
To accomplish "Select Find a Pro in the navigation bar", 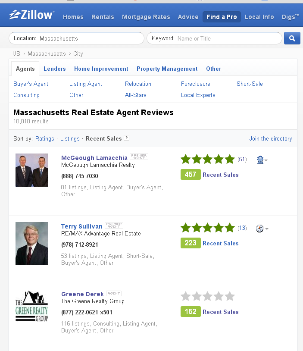I will coord(222,17).
